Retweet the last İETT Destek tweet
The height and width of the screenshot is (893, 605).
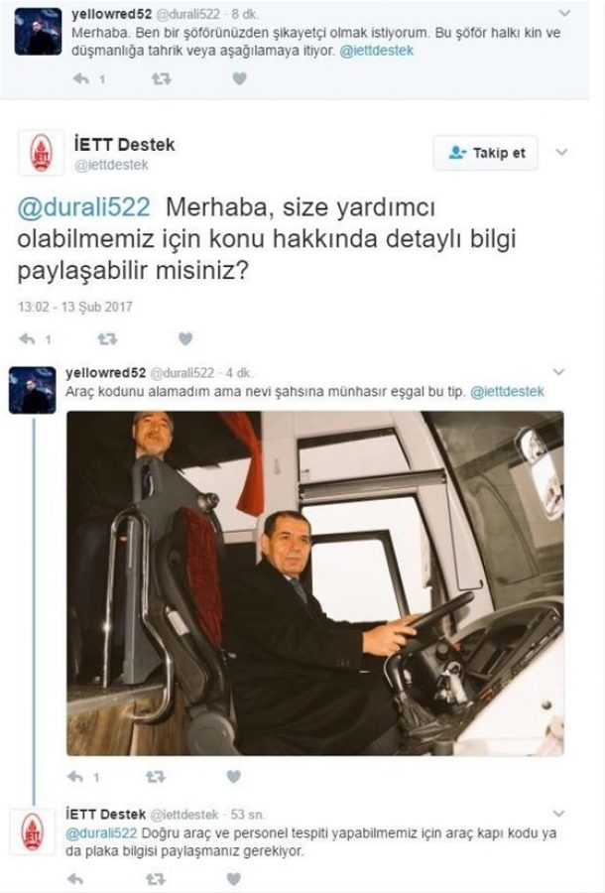point(156,879)
